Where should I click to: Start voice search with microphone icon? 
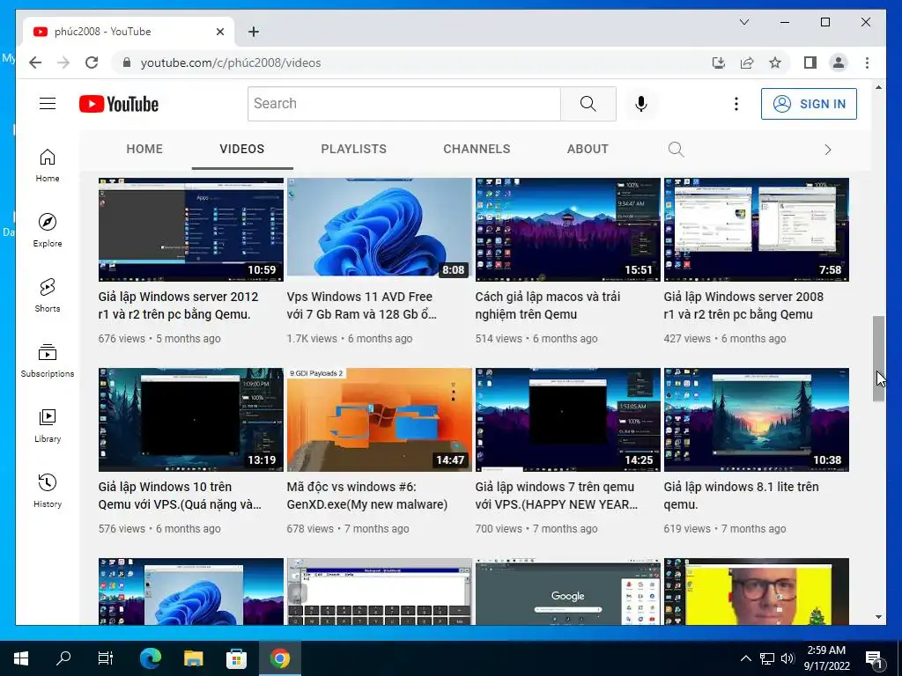(641, 104)
